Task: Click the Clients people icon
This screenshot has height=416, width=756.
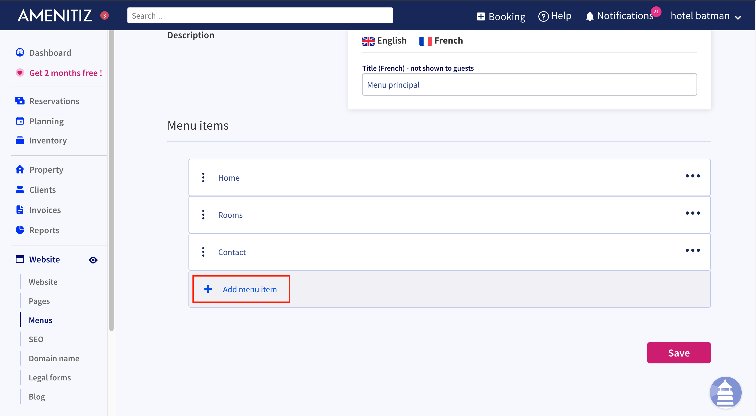Action: pos(20,189)
